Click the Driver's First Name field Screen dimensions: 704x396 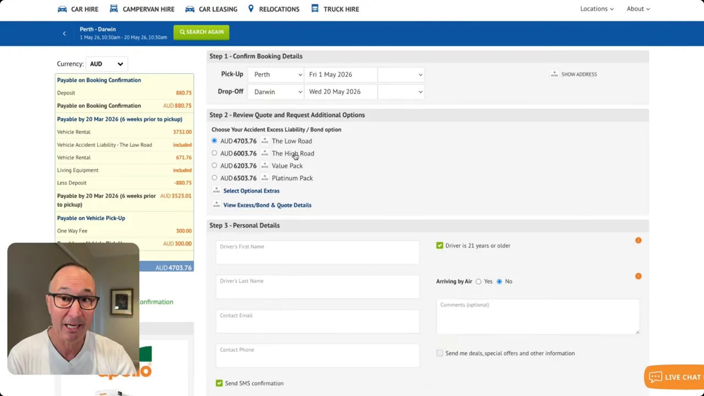[317, 252]
